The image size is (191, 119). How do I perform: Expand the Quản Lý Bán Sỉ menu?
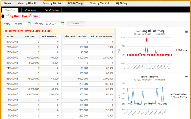pyautogui.click(x=27, y=3)
